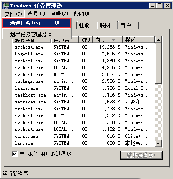173x179 pixels.
Task: Click the 本地会... description cell
Action: tap(136, 143)
